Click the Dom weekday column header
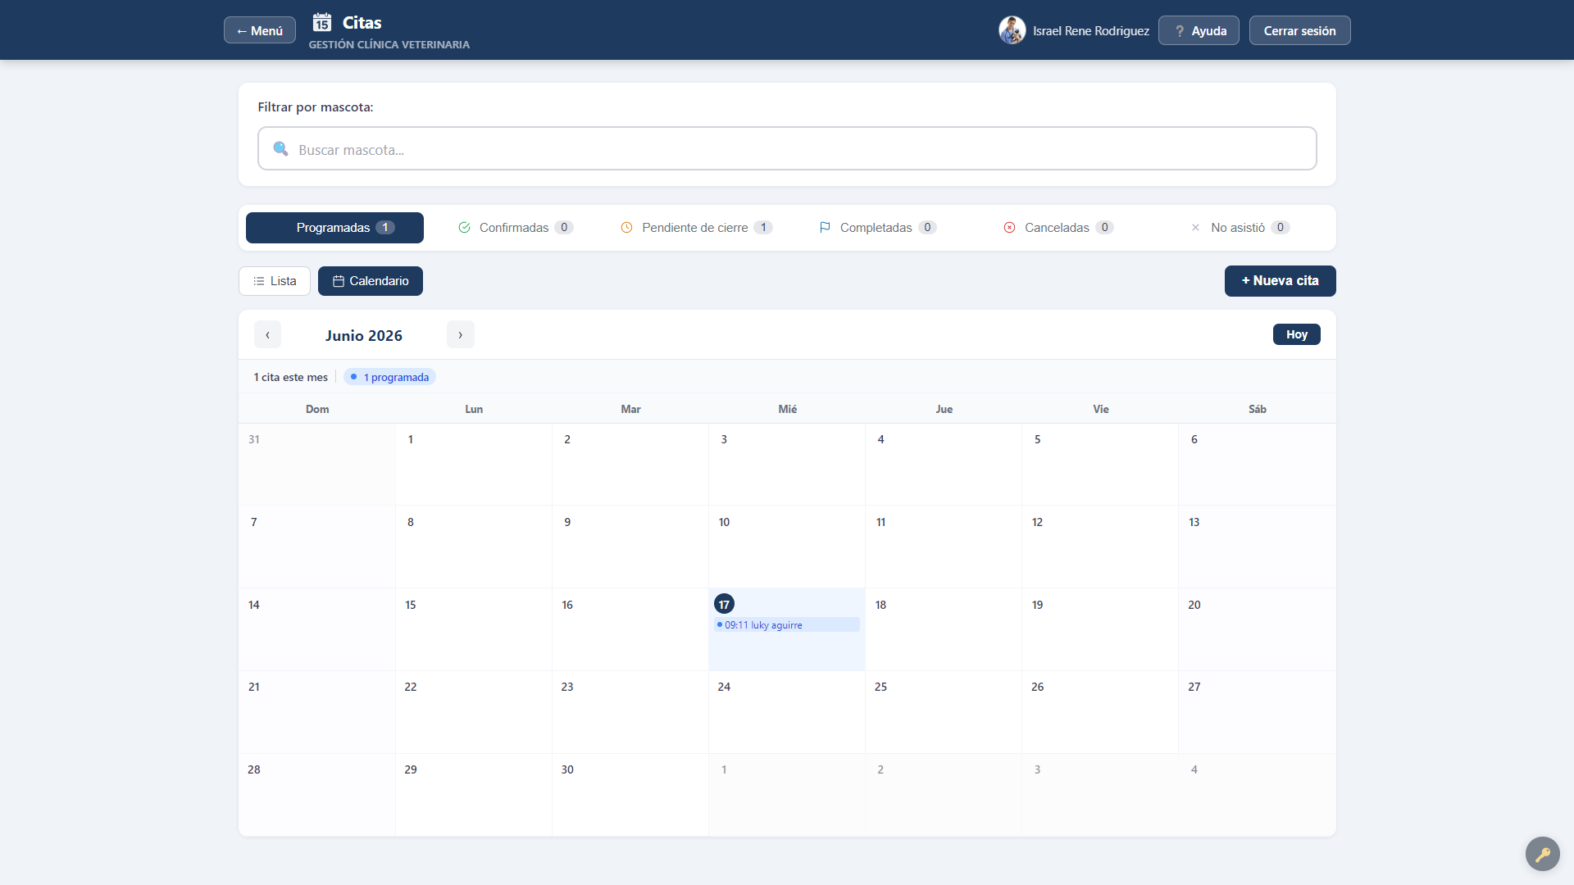Image resolution: width=1574 pixels, height=885 pixels. [x=317, y=409]
